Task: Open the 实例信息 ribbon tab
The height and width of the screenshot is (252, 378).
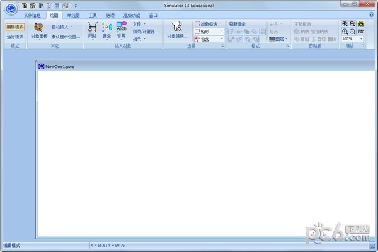Action: point(33,14)
